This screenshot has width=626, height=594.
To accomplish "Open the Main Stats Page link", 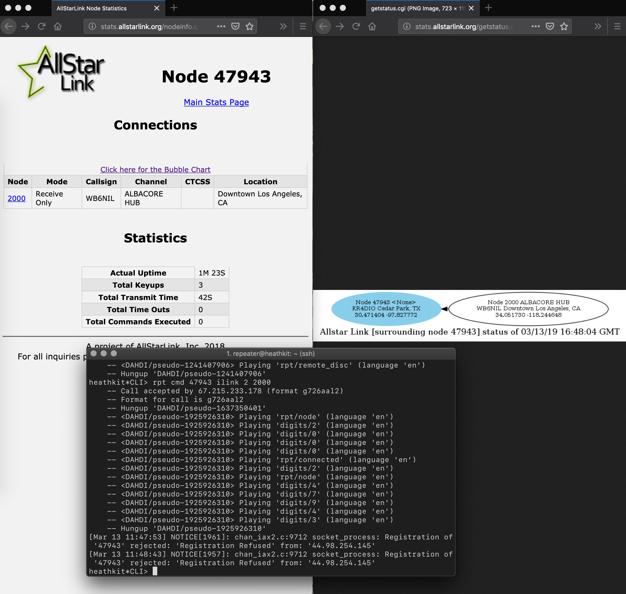I will [x=216, y=102].
